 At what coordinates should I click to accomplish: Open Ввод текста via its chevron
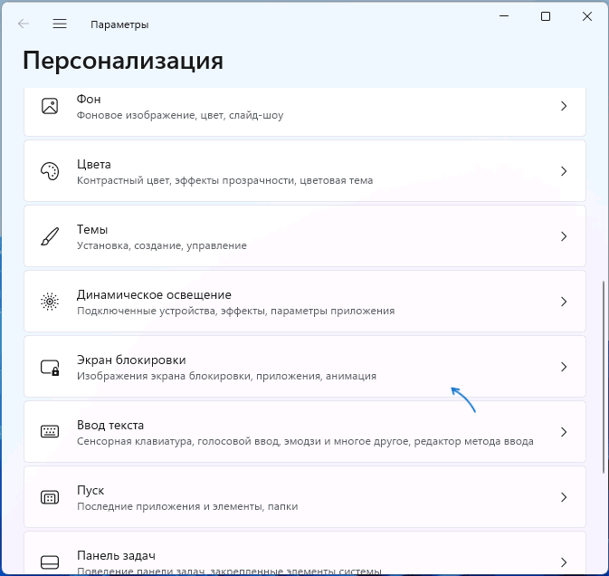[x=564, y=432]
